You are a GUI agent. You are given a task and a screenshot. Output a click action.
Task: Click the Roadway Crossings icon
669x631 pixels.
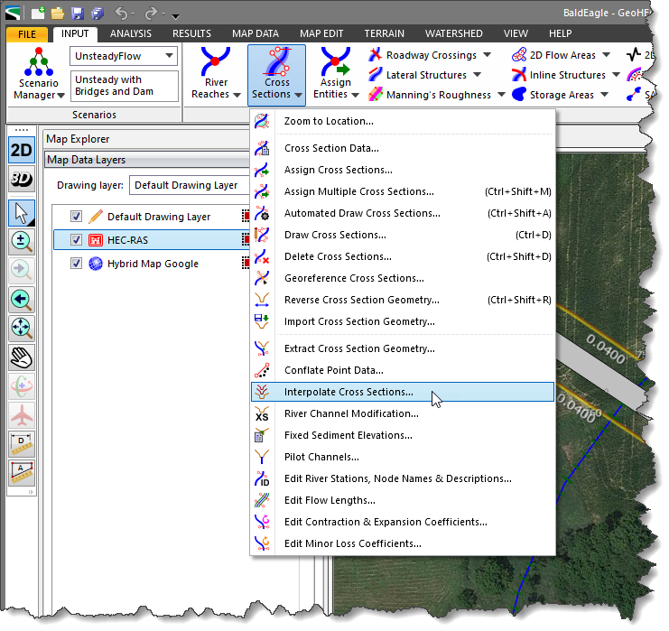pyautogui.click(x=375, y=54)
